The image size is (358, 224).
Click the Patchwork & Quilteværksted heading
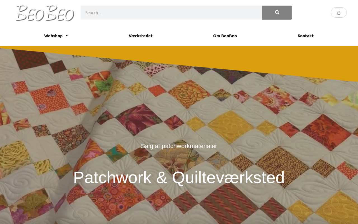[179, 177]
